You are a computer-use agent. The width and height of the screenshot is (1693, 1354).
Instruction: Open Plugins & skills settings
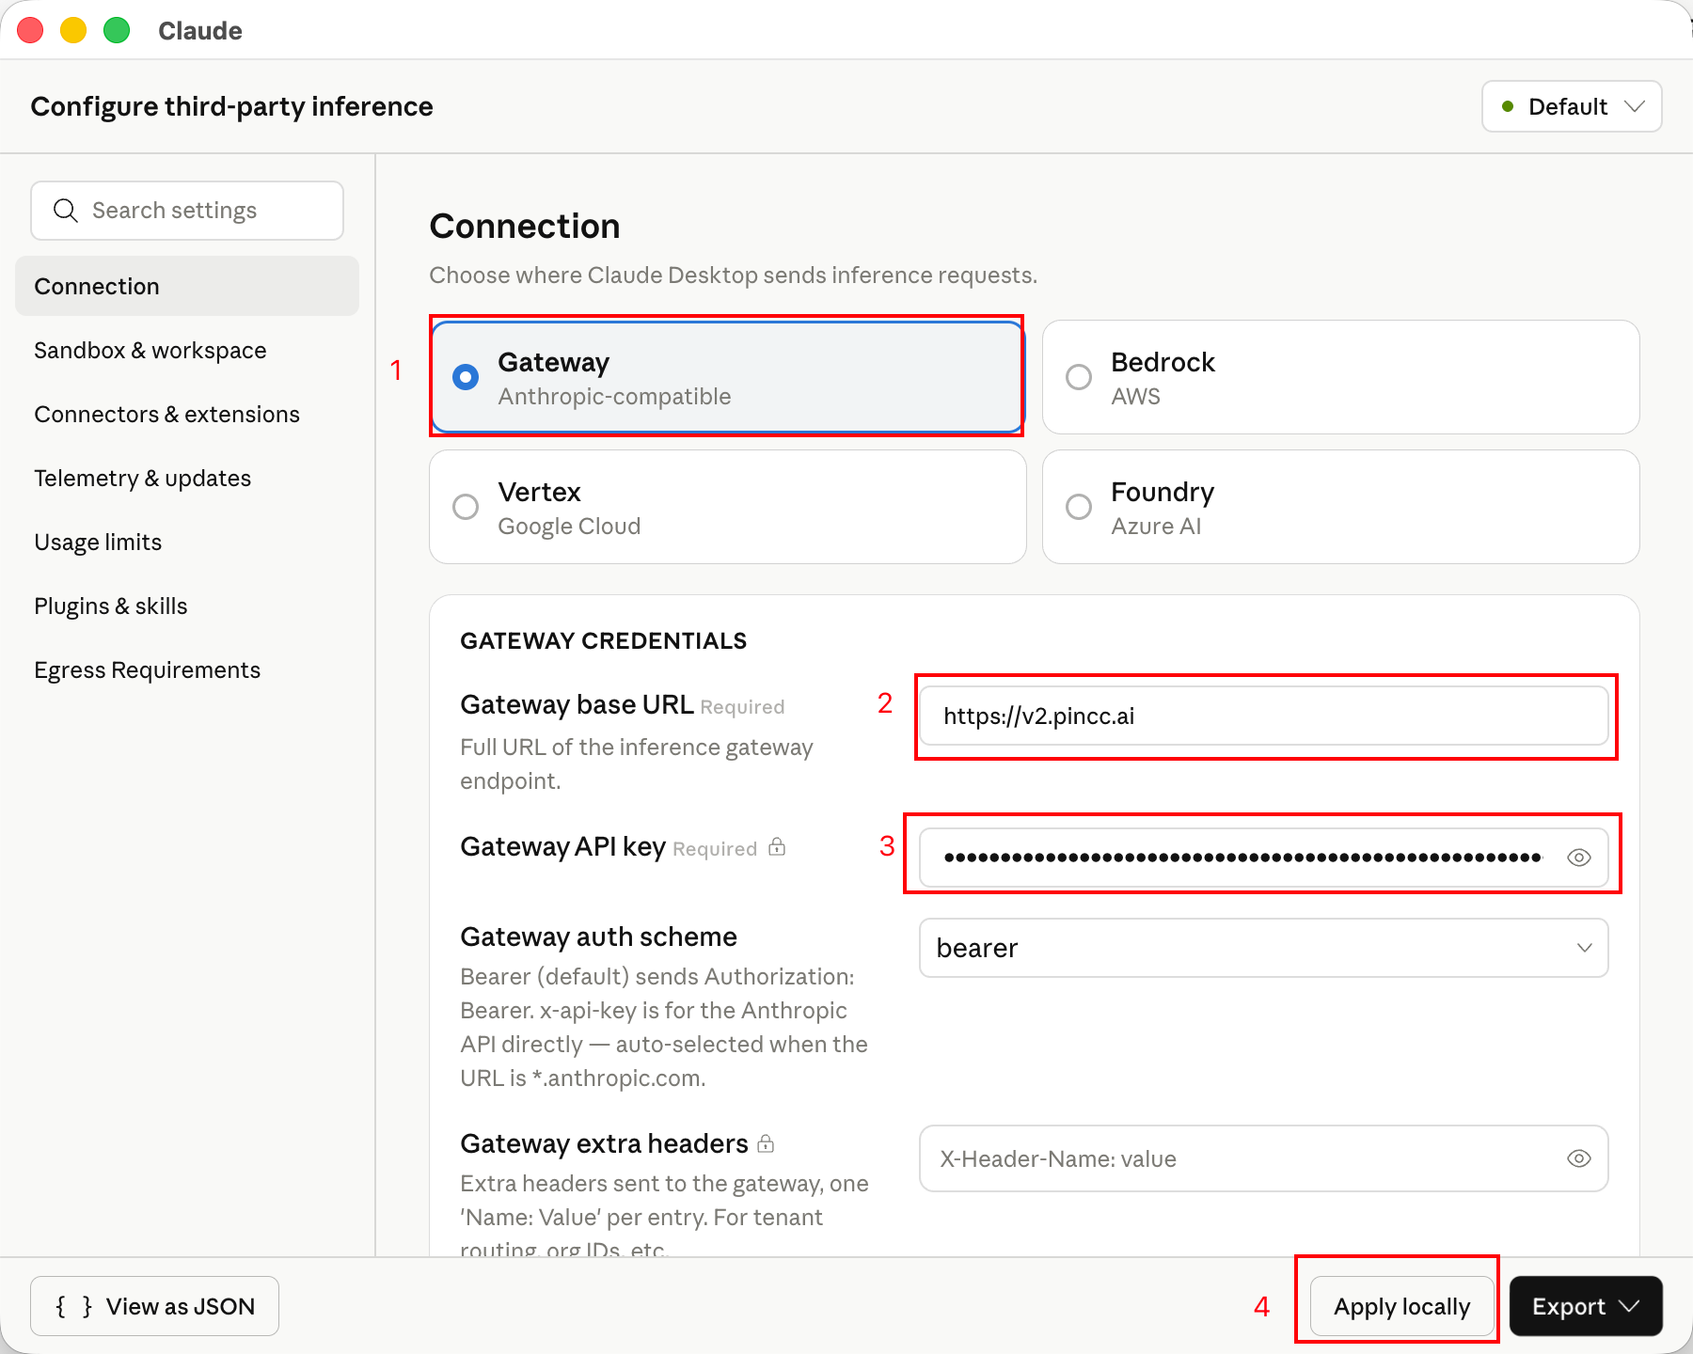click(x=187, y=606)
